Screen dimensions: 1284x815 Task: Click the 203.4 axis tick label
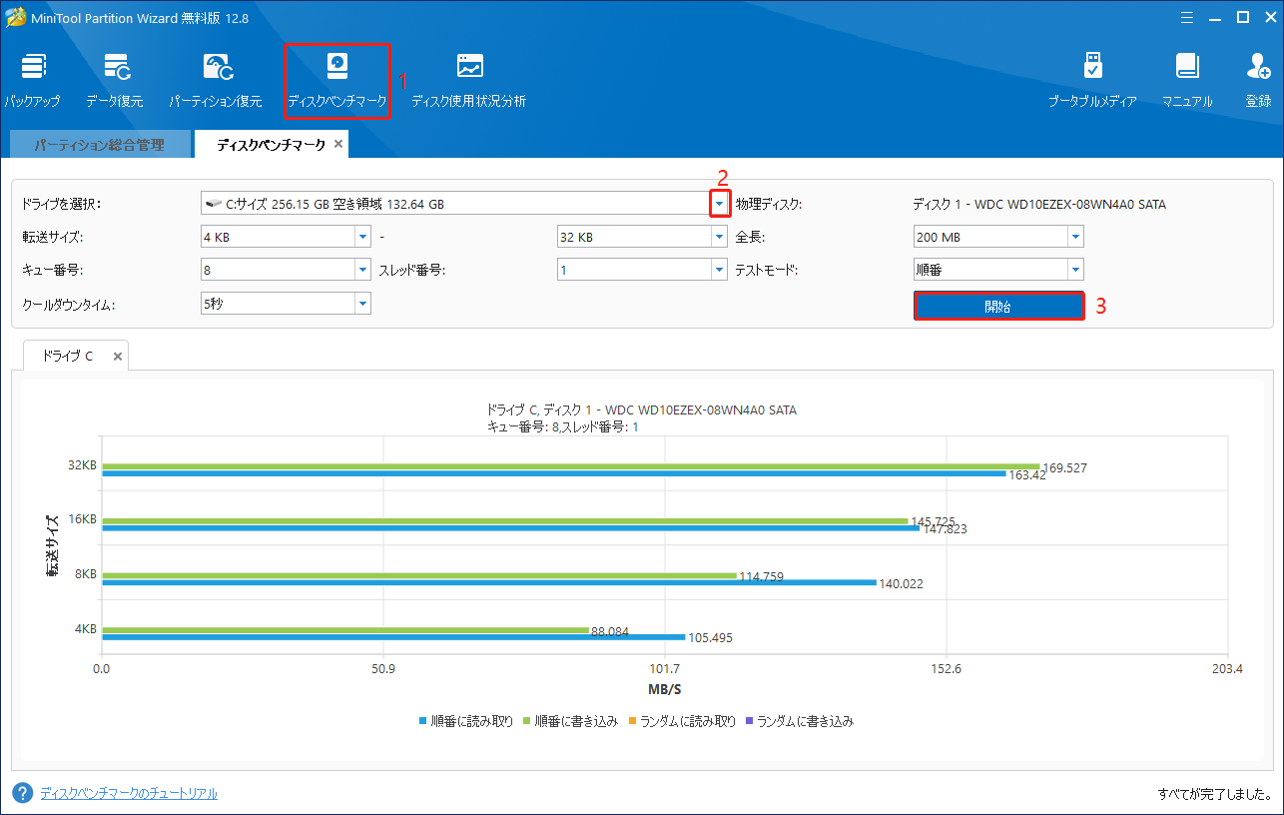(x=1227, y=668)
